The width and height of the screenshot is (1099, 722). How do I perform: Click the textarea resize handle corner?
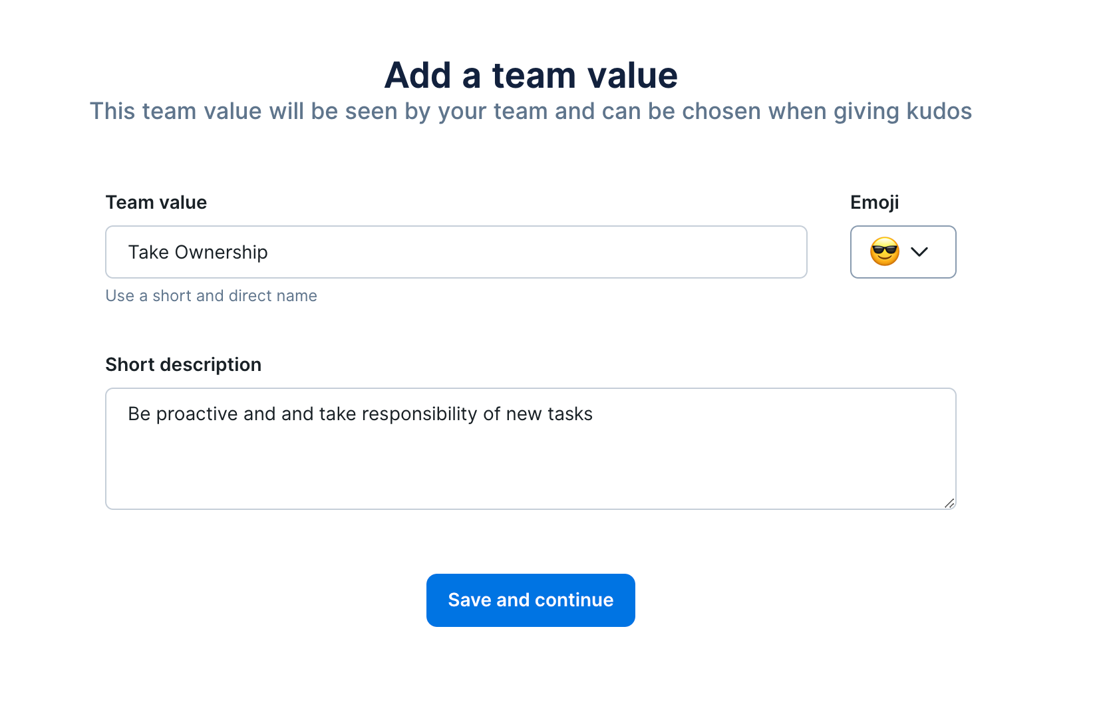coord(949,503)
